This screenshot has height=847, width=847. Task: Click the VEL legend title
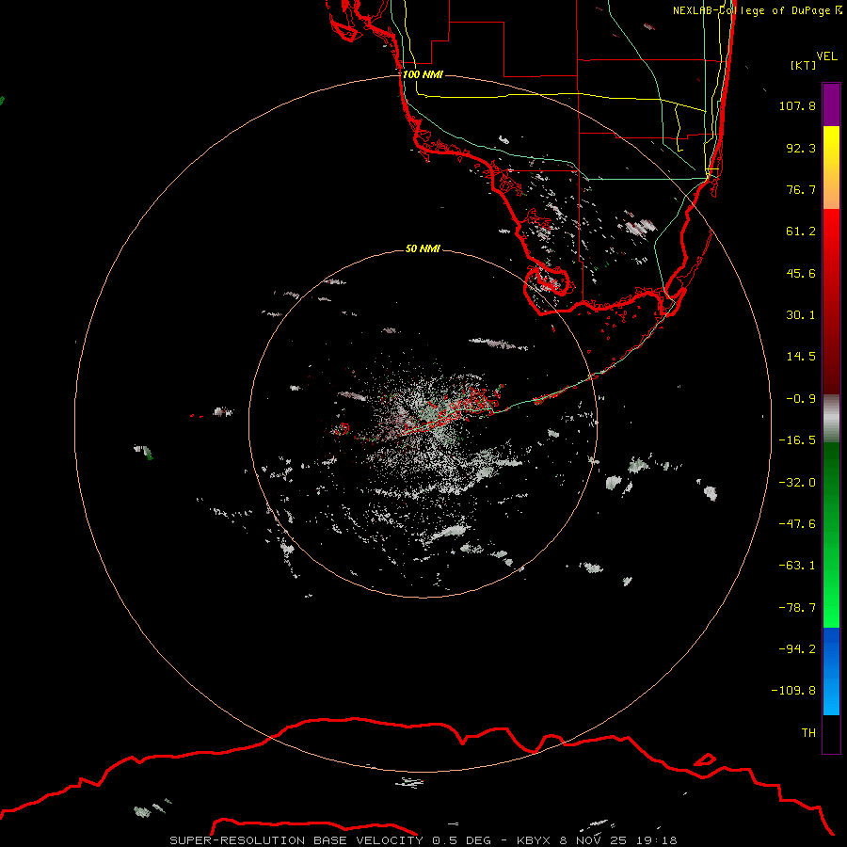(826, 56)
